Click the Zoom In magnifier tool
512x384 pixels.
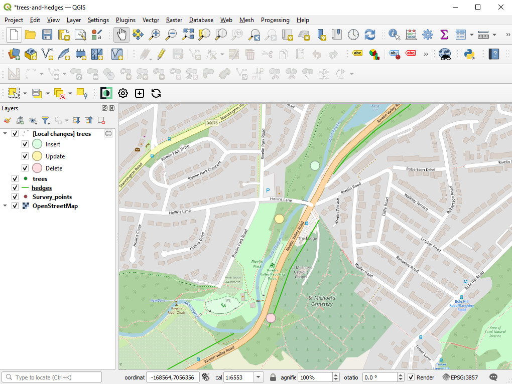155,35
